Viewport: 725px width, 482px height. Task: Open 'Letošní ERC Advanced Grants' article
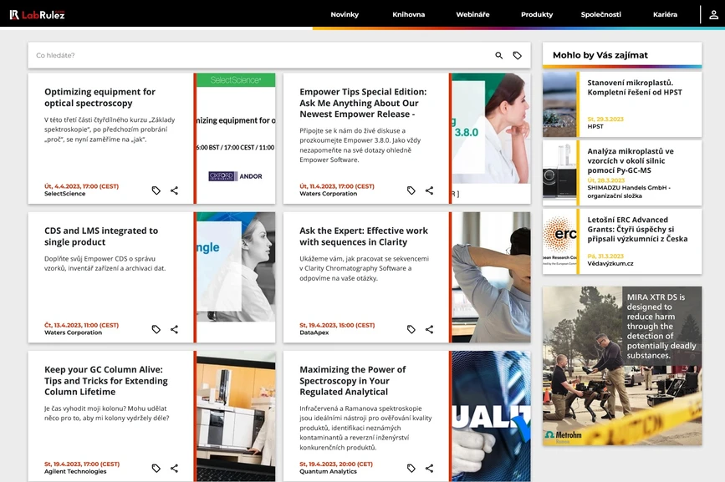click(636, 230)
